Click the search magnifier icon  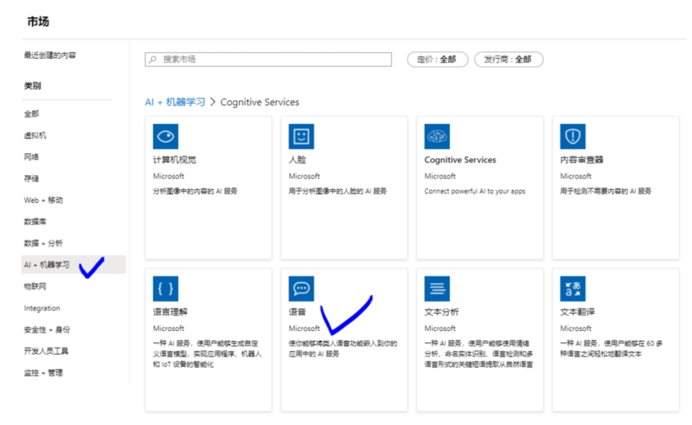tap(153, 59)
